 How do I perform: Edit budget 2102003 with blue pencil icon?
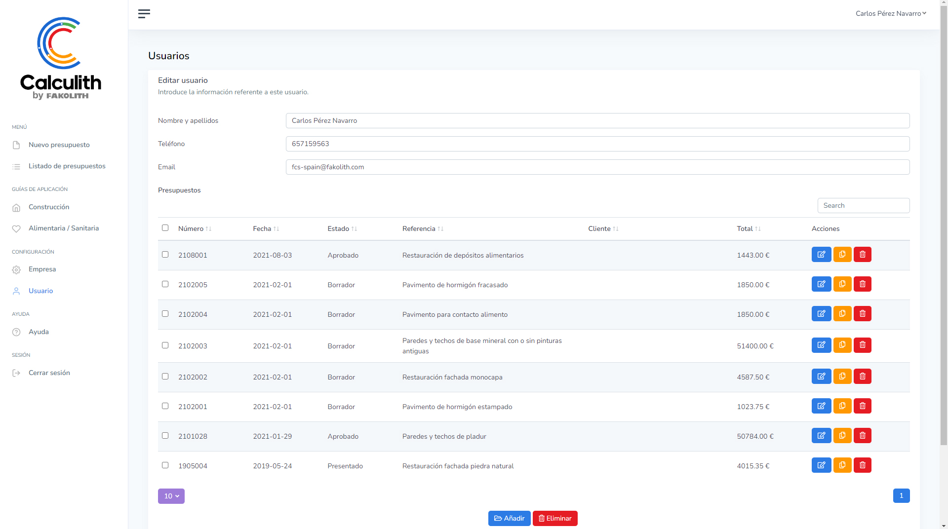[x=821, y=345]
